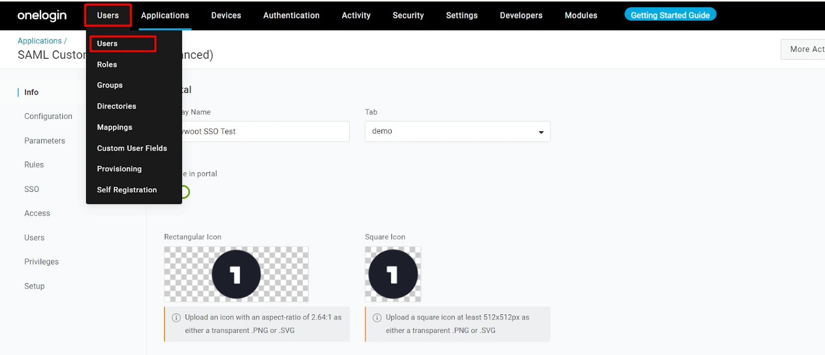
Task: Open the Users top menu
Action: click(x=108, y=15)
